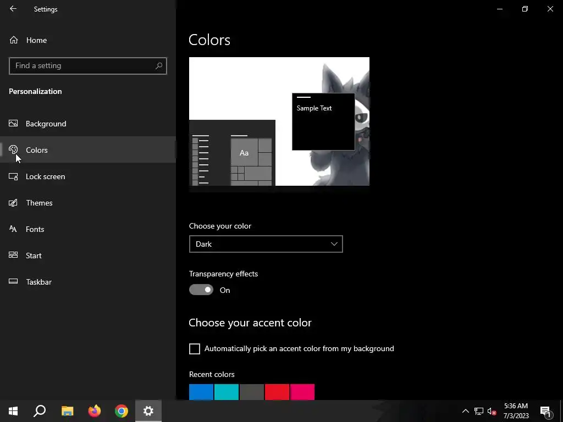
Task: Open Fonts settings
Action: [x=88, y=229]
